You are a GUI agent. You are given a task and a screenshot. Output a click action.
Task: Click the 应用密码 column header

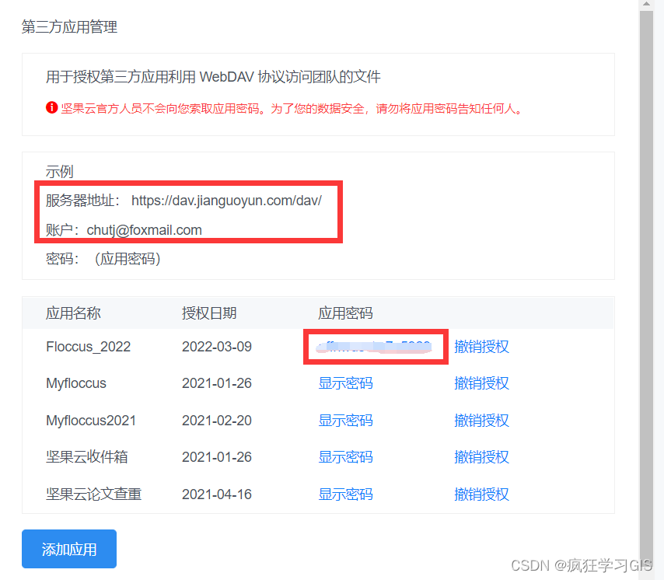[345, 313]
